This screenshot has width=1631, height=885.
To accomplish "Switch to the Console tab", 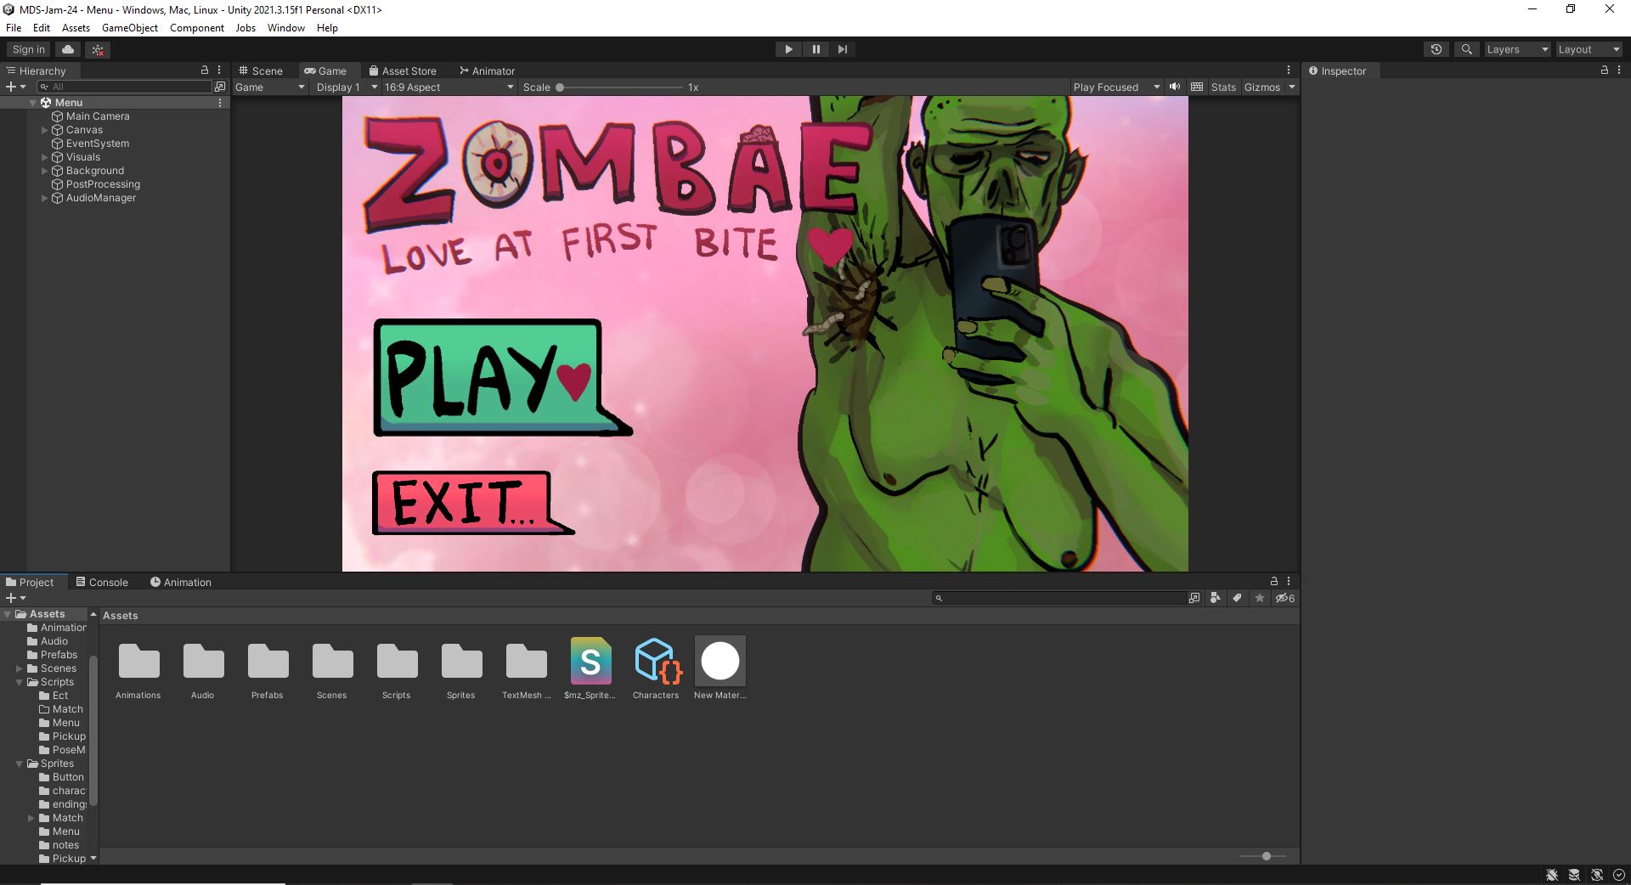I will pos(102,582).
